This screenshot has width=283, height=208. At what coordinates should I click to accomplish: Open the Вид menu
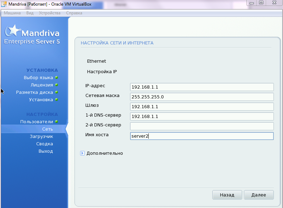(30, 13)
